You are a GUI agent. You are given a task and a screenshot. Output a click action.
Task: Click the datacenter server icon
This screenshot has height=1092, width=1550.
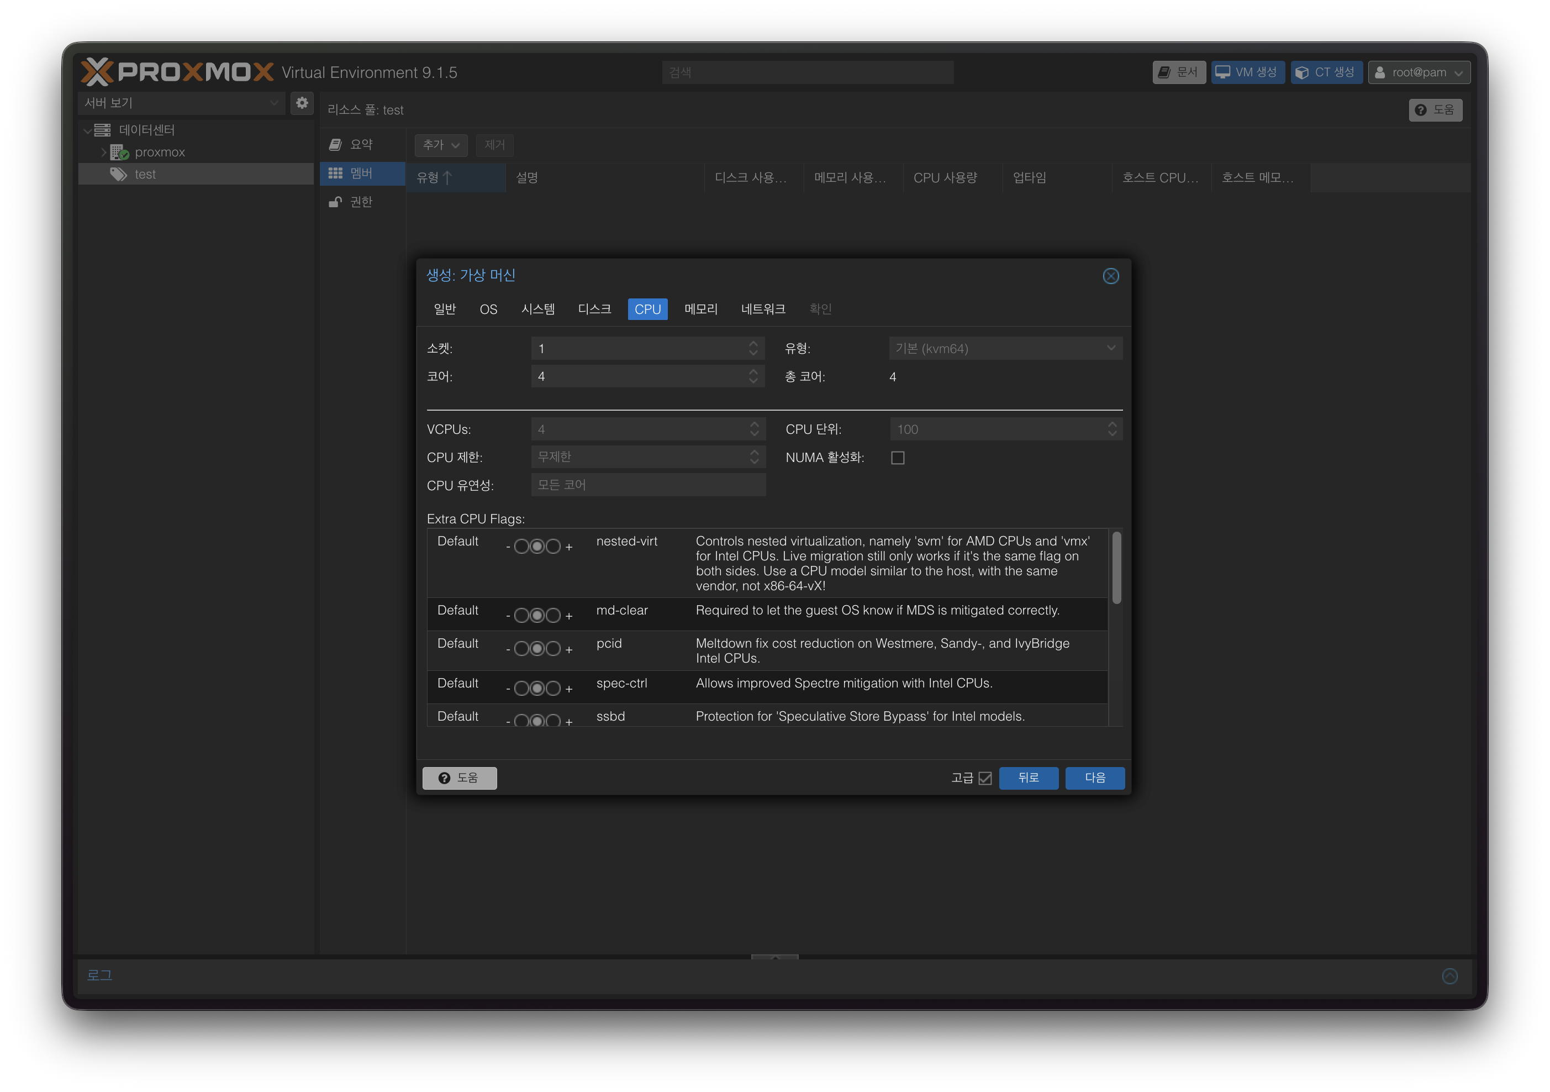[103, 130]
